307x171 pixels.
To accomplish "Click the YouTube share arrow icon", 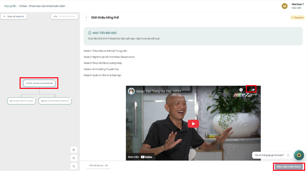I will click(253, 90).
